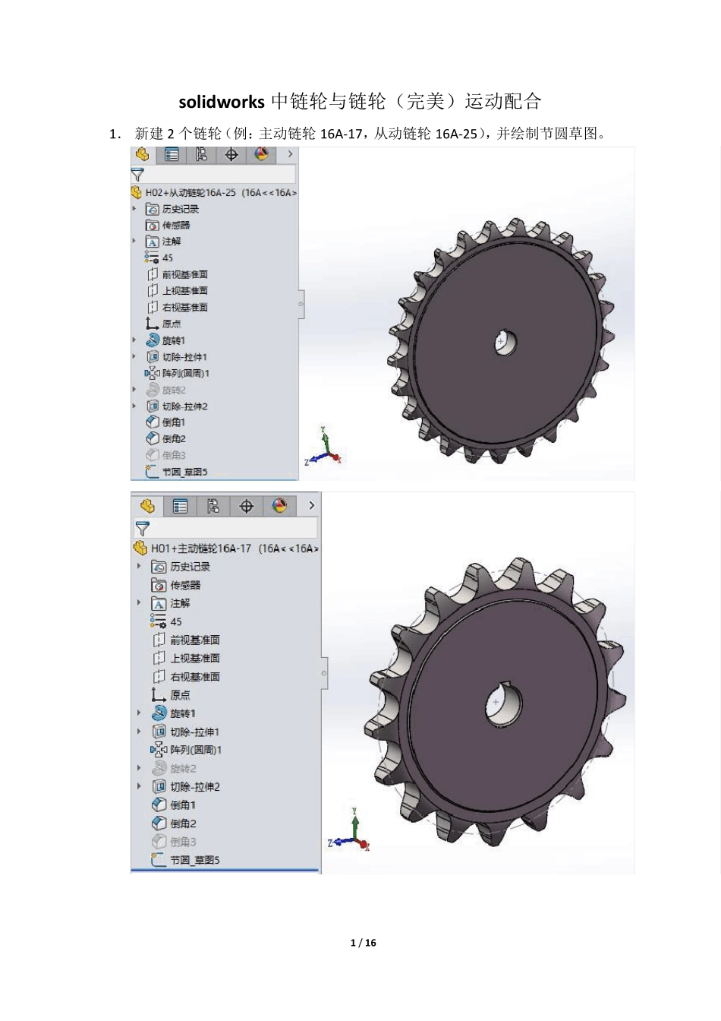Open DimXpertManager tab in 16A-25 panel

point(231,155)
